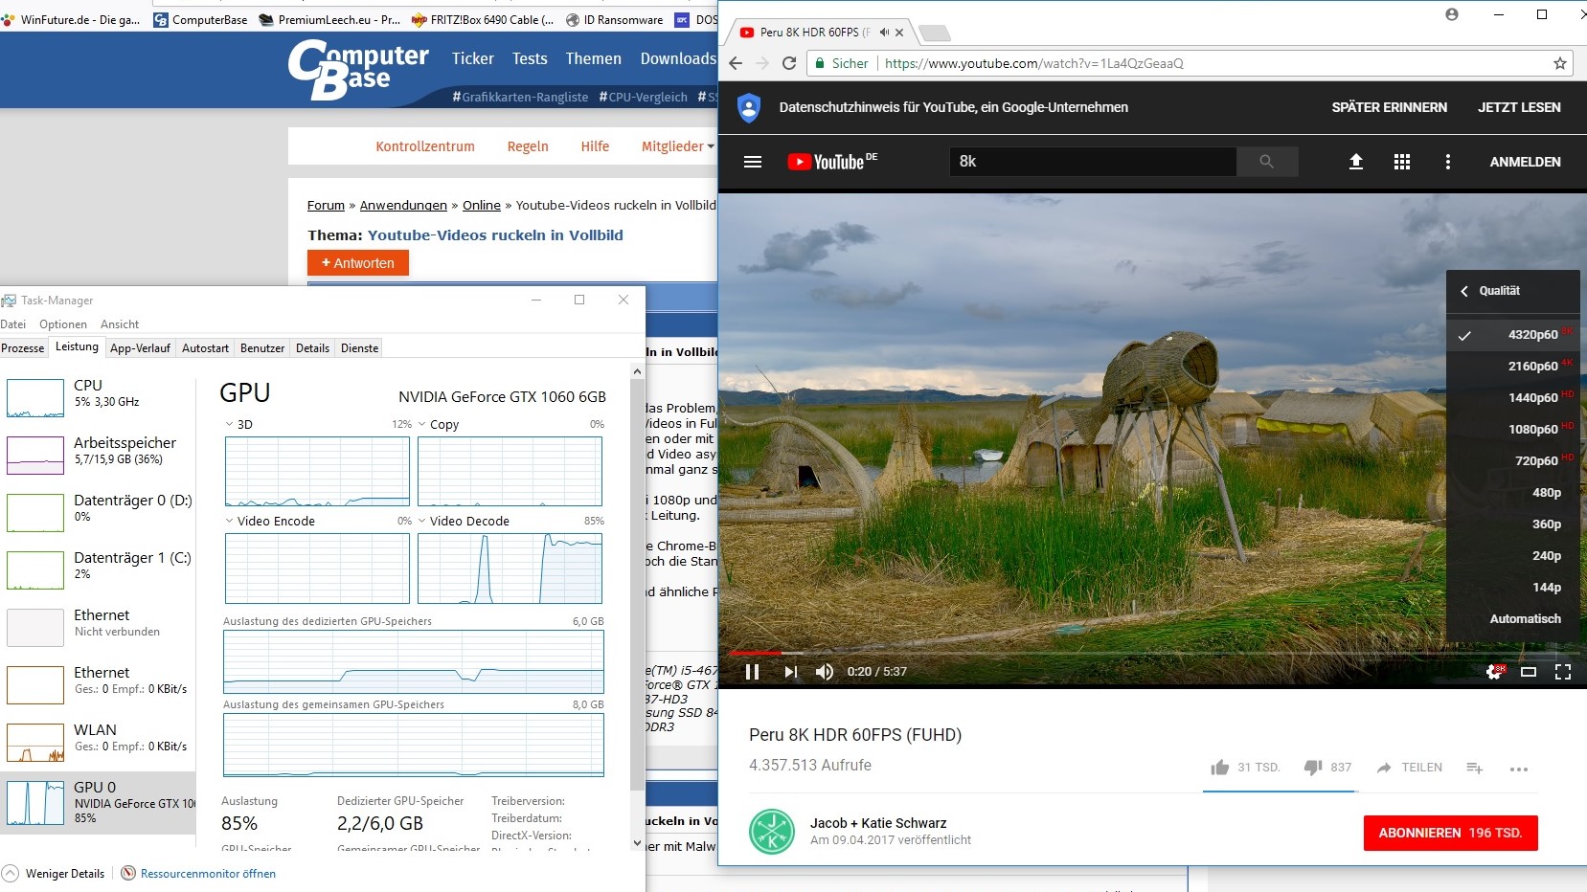Switch to App-Verlauf tab
1587x892 pixels.
[140, 348]
